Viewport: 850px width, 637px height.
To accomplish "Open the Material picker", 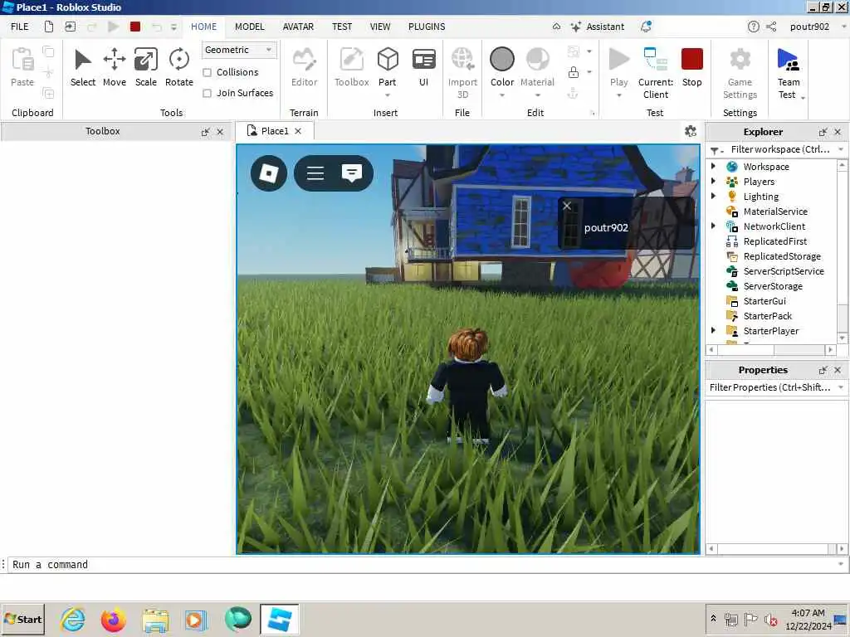I will pos(537,67).
